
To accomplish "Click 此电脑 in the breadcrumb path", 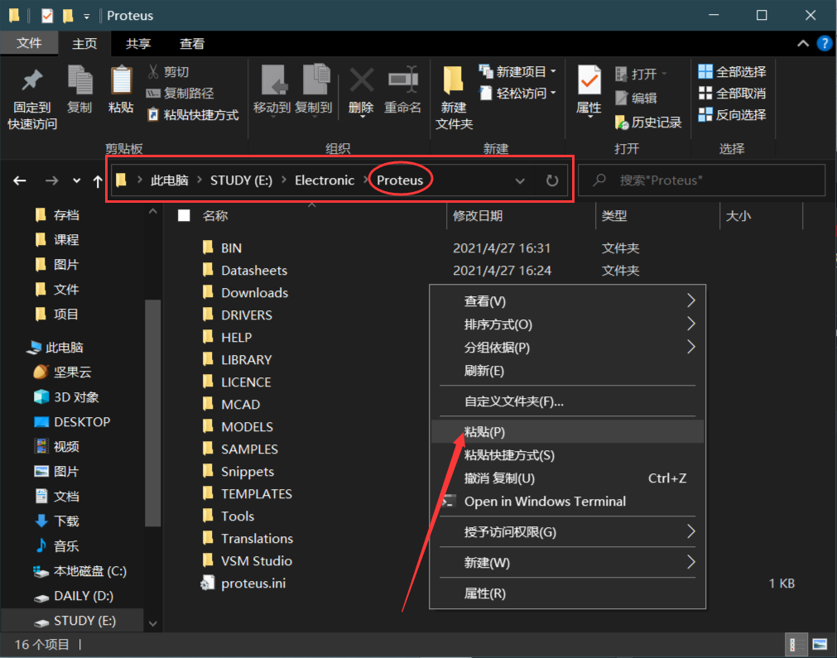I will (x=169, y=180).
